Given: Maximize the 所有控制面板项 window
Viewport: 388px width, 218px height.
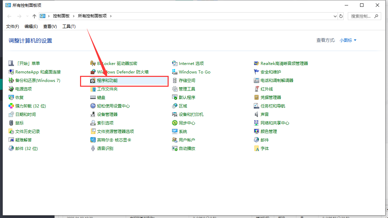Looking at the screenshot, I should coord(362,5).
